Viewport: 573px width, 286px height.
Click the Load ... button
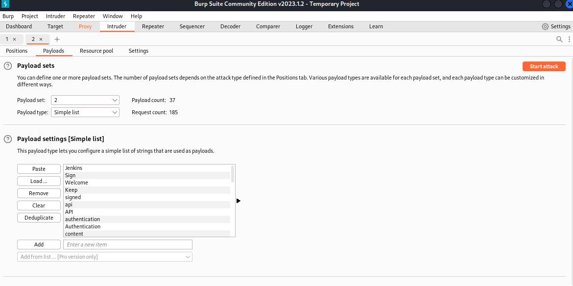pyautogui.click(x=39, y=181)
